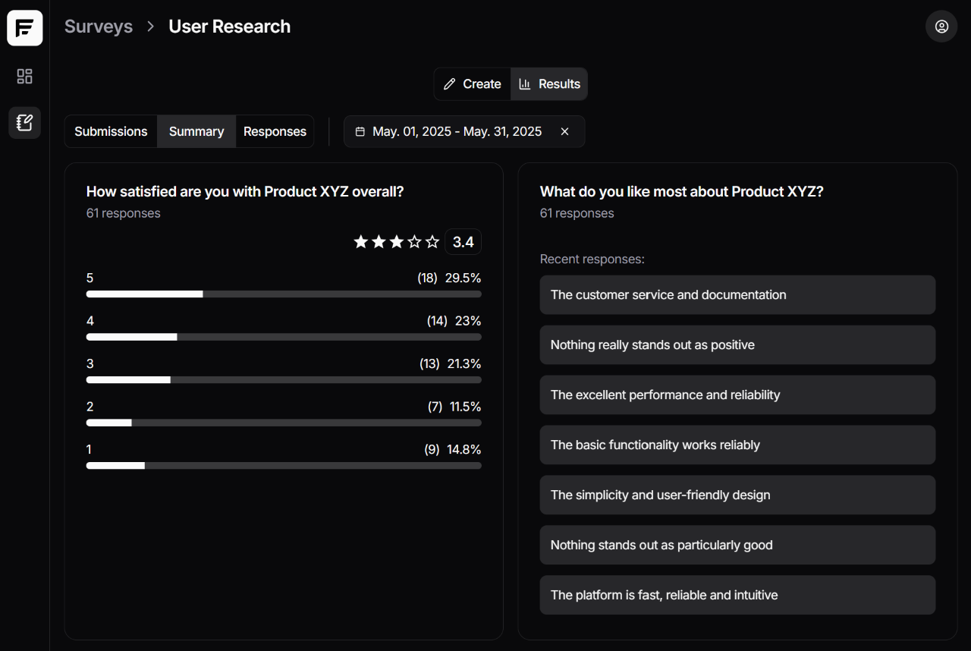Click the 5-star rating progress bar

pyautogui.click(x=284, y=294)
